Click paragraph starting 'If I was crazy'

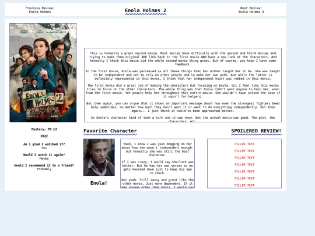pos(157,167)
